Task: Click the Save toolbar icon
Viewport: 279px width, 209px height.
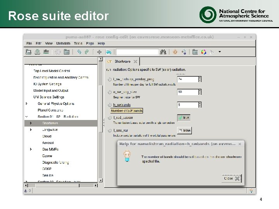Action: 37,52
